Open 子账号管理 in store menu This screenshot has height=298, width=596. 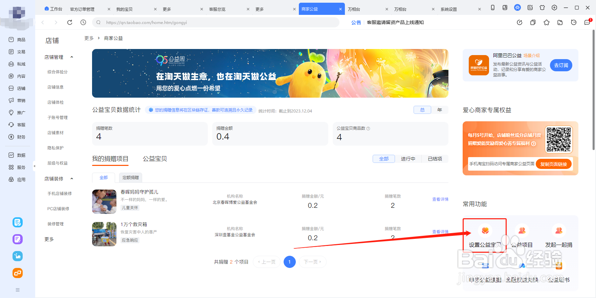point(58,118)
